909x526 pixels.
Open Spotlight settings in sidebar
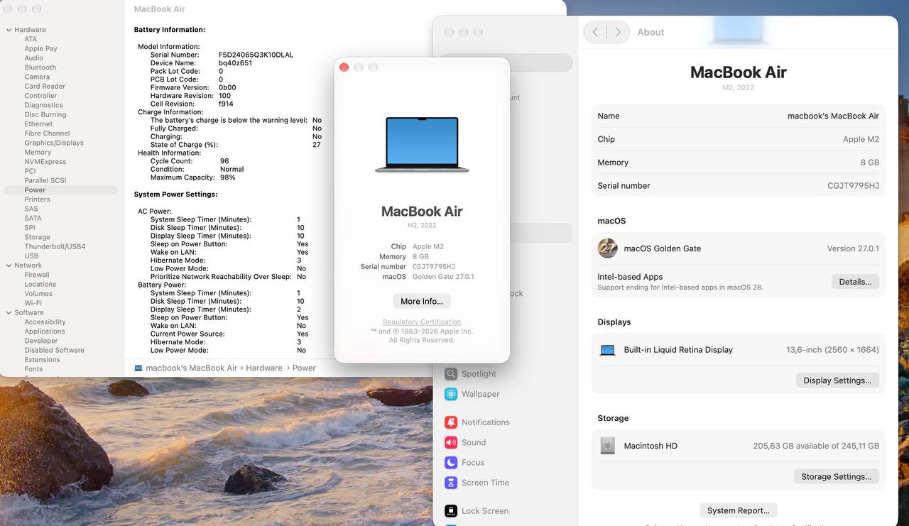[470, 374]
